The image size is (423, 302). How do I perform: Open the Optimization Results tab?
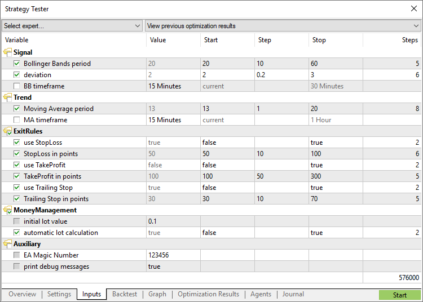tap(208, 294)
